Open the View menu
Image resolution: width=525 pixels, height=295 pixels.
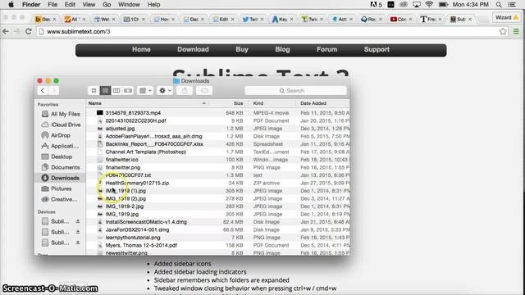pyautogui.click(x=89, y=5)
